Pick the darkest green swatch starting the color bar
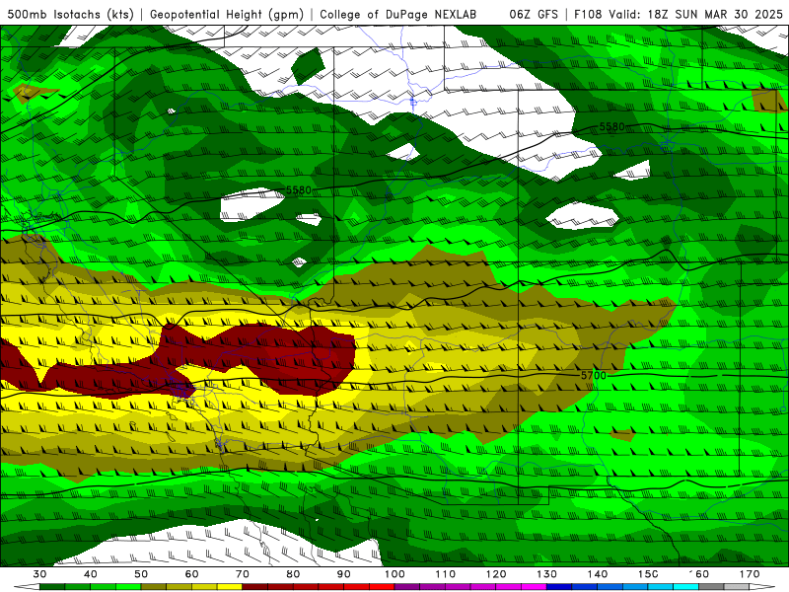The height and width of the screenshot is (592, 789). click(x=52, y=587)
